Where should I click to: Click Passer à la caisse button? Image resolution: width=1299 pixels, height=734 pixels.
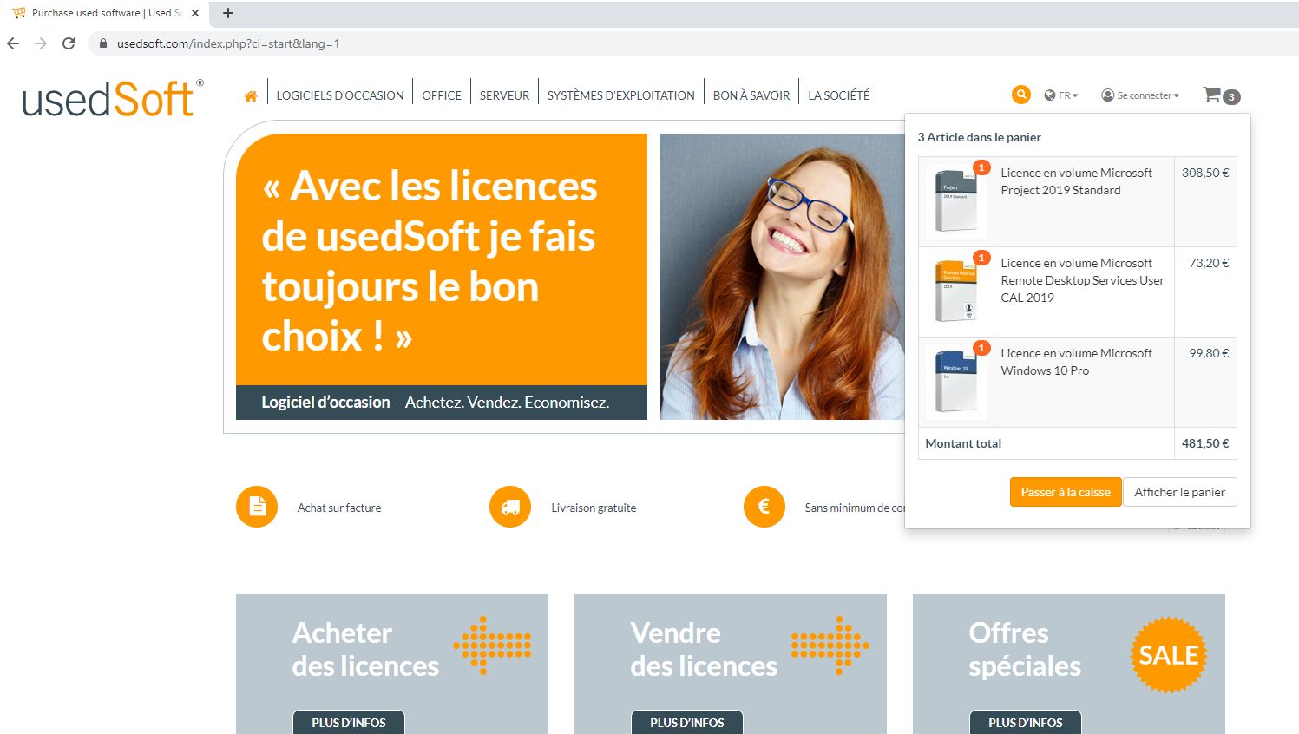click(1066, 492)
